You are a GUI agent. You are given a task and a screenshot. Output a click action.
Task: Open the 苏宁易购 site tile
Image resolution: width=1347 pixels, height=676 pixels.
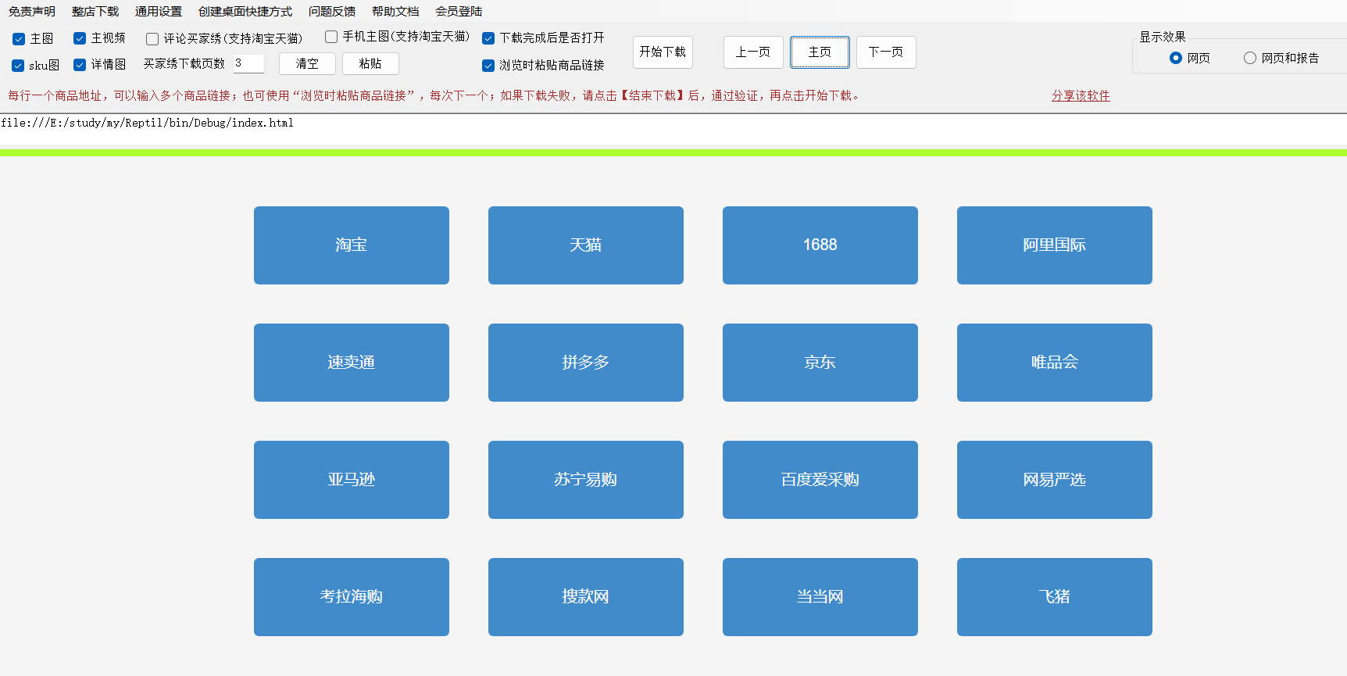tap(586, 480)
